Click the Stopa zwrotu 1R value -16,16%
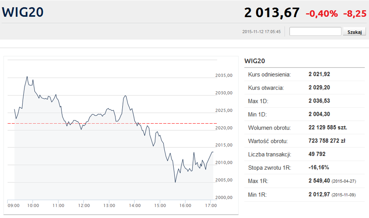369x218 pixels. point(319,167)
